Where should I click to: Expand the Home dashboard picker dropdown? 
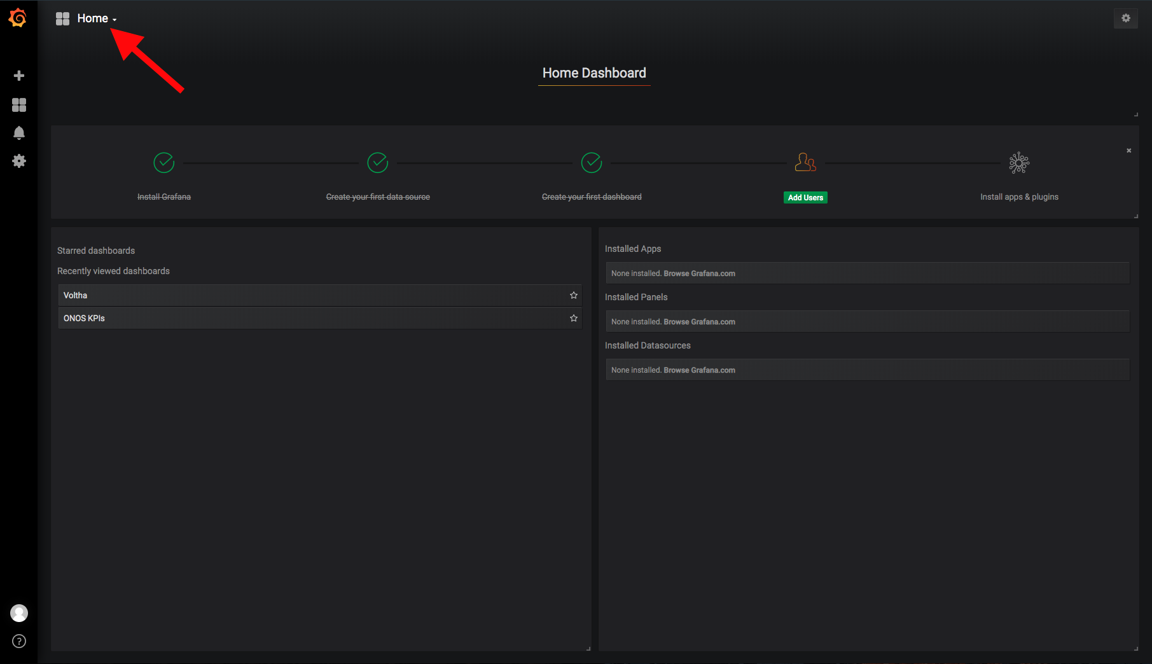click(97, 19)
